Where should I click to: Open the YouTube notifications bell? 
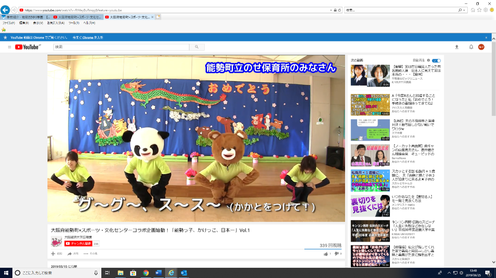pyautogui.click(x=471, y=47)
